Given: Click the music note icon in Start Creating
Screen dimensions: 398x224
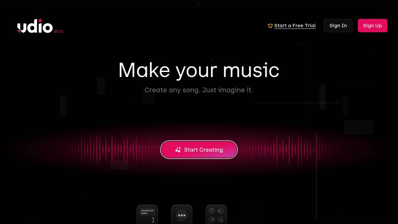Looking at the screenshot, I should [178, 150].
